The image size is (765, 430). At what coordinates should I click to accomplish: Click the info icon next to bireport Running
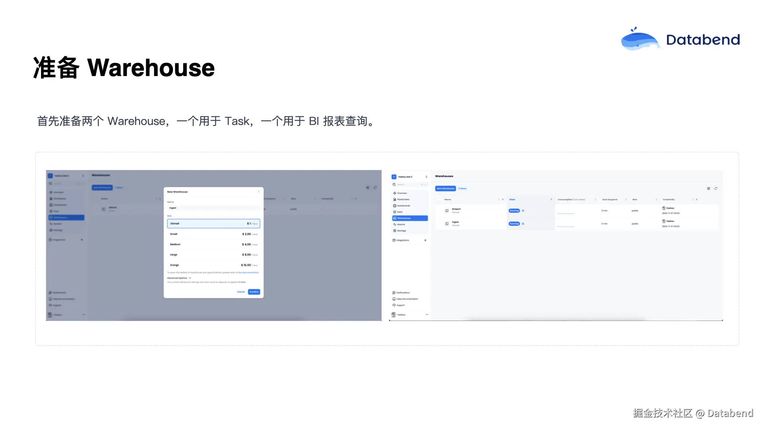[x=523, y=211]
